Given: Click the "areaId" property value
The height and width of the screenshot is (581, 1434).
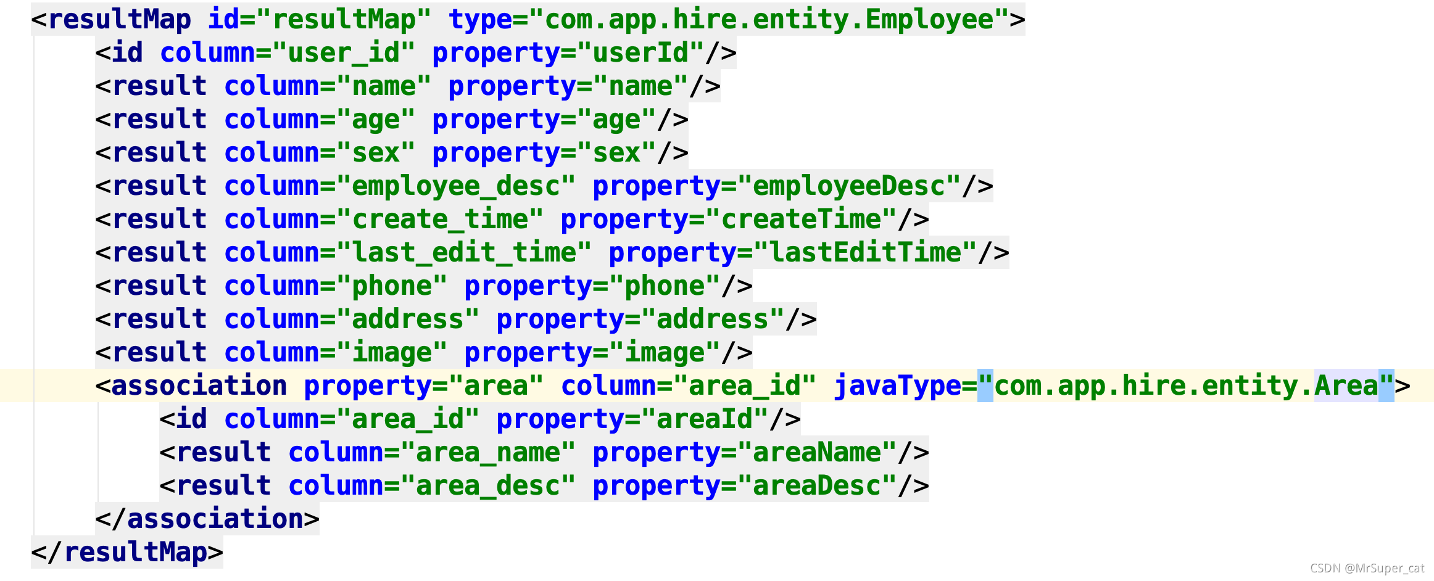Looking at the screenshot, I should pos(705,419).
